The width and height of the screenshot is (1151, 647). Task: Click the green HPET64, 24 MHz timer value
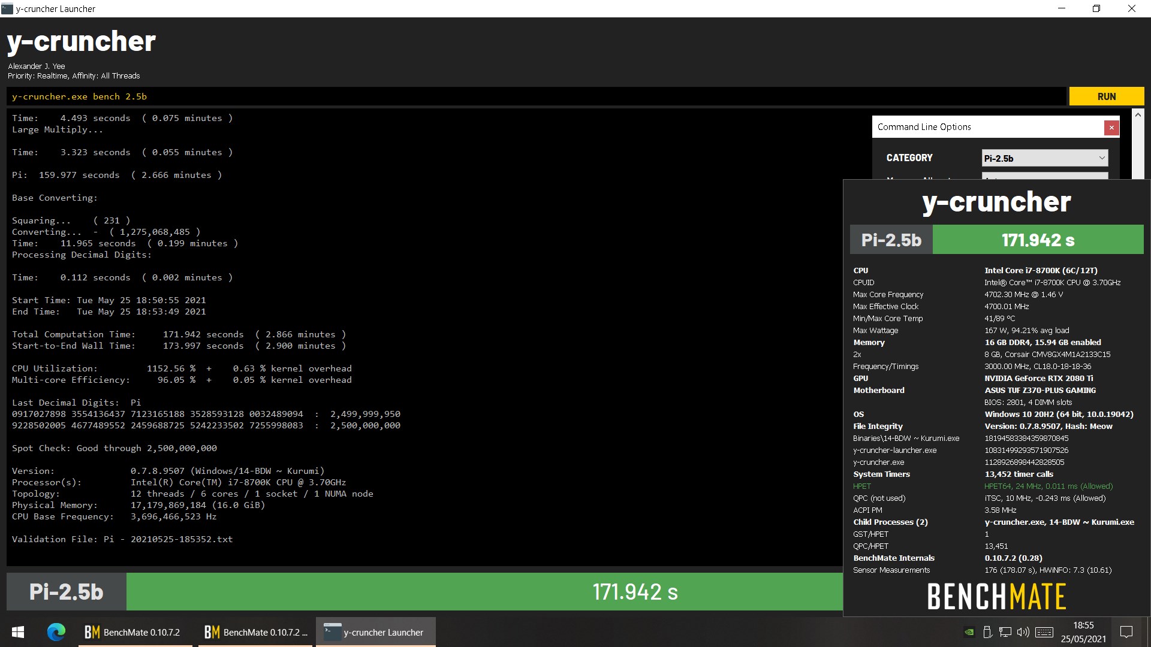1048,486
